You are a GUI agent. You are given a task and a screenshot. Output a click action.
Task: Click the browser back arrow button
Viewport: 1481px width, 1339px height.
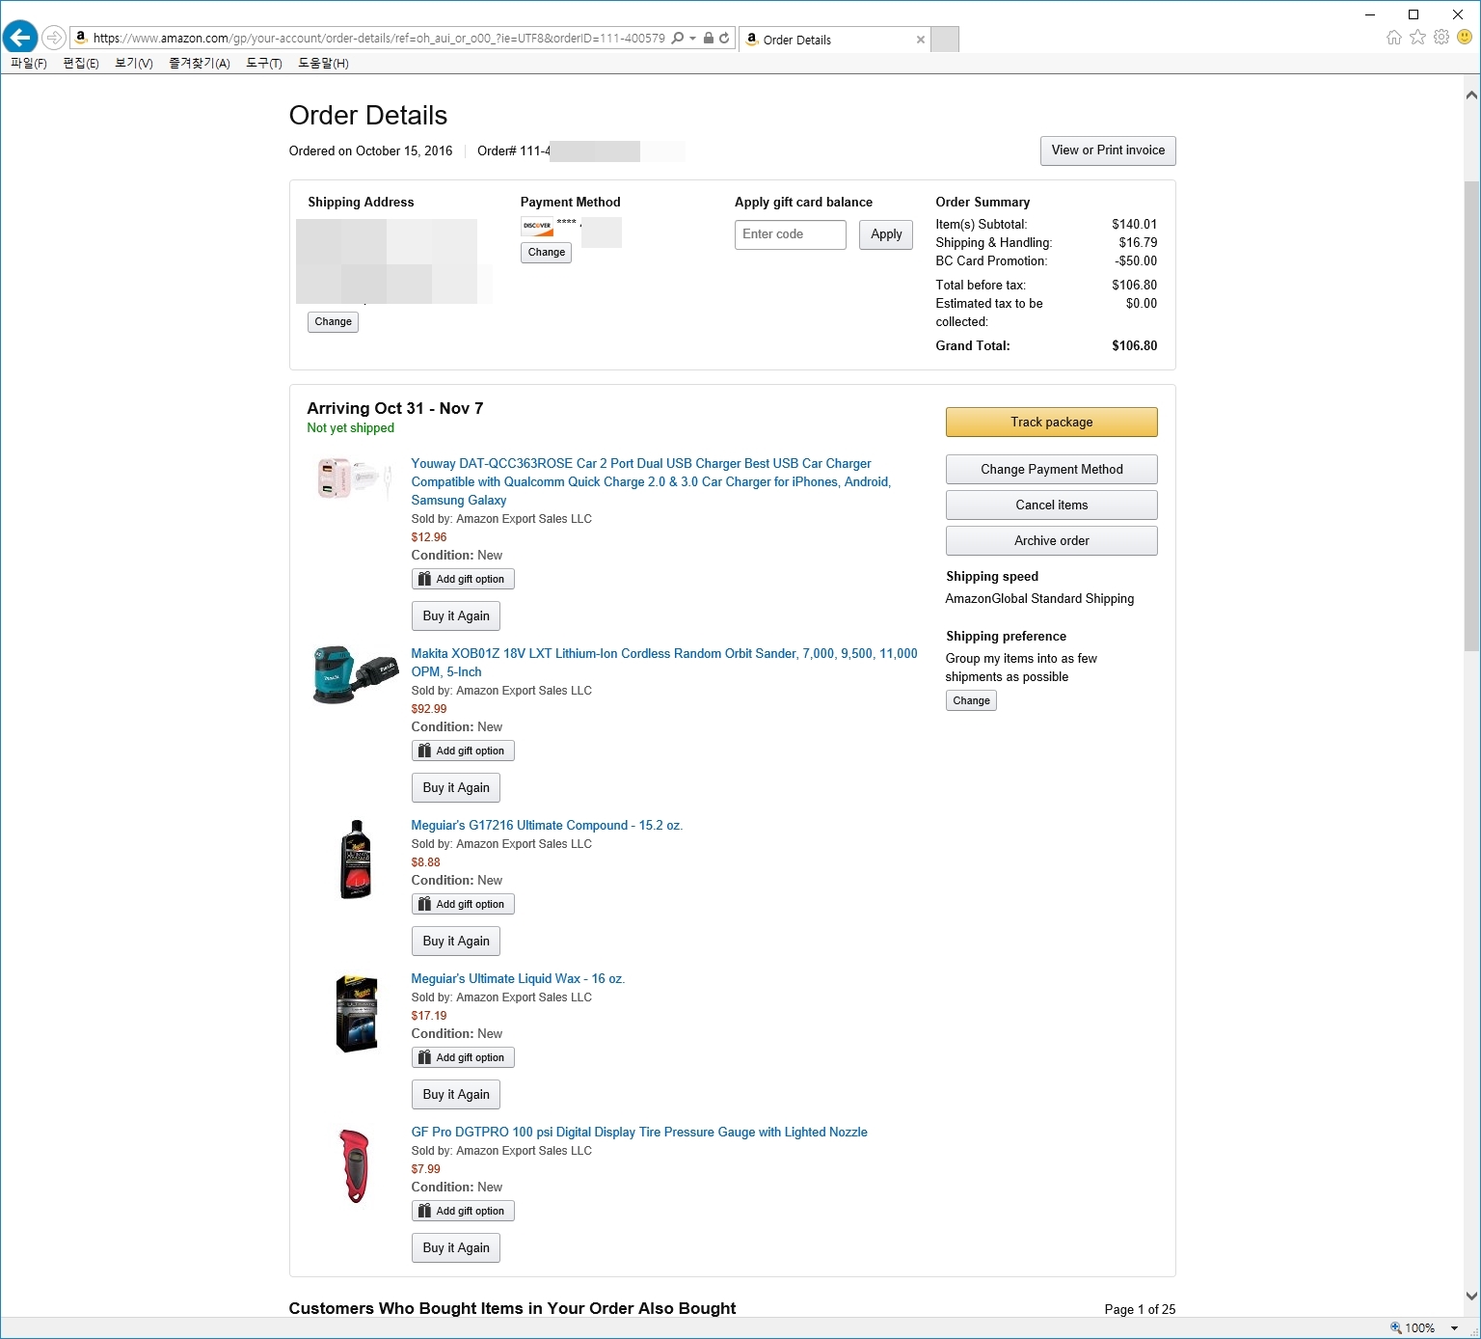19,38
